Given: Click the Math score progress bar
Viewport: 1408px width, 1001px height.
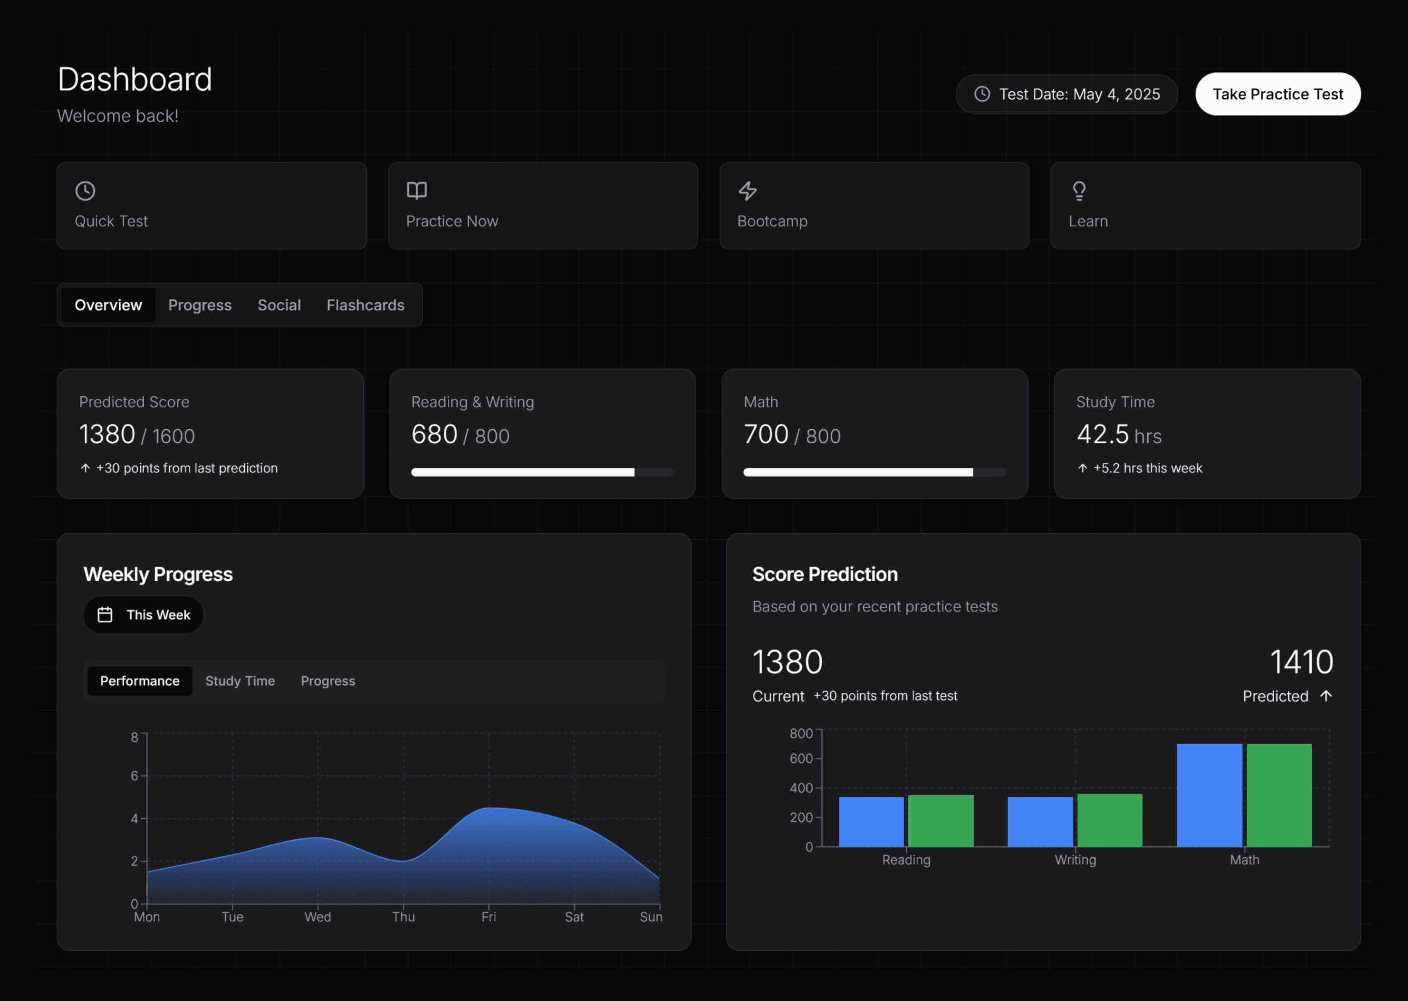Looking at the screenshot, I should pos(874,472).
